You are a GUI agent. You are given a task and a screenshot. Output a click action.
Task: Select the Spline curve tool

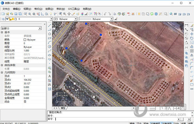[x=50, y=51]
